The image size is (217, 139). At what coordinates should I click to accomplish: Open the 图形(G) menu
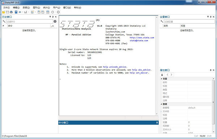coord(37,8)
